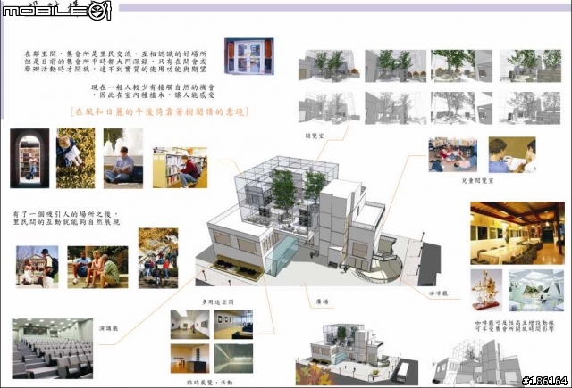The width and height of the screenshot is (572, 388).
Task: Open the autumn stairway group photo
Action: pyautogui.click(x=158, y=258)
